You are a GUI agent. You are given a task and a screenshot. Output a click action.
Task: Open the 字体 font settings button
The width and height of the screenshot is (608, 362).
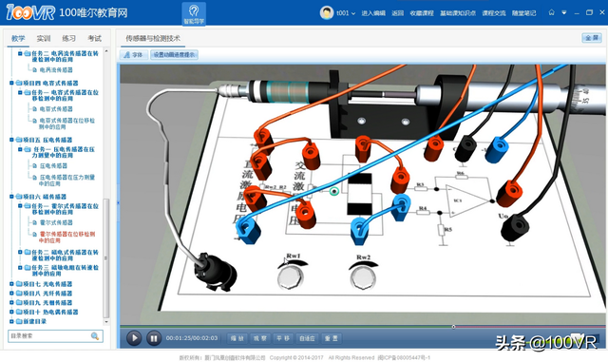coord(133,55)
